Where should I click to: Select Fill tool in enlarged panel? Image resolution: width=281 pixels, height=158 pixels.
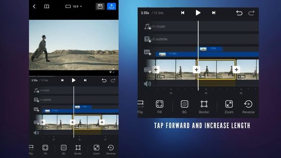point(159,107)
